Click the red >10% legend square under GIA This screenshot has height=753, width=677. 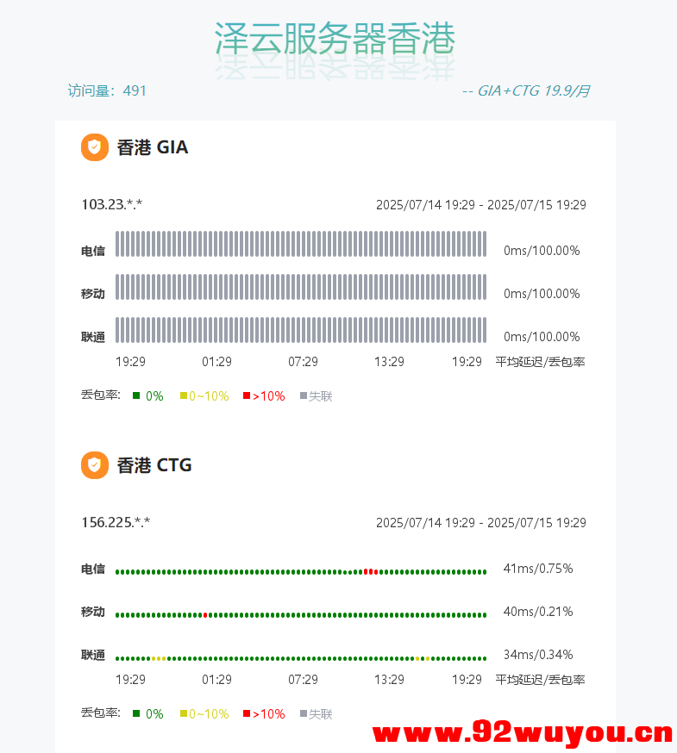click(x=247, y=396)
